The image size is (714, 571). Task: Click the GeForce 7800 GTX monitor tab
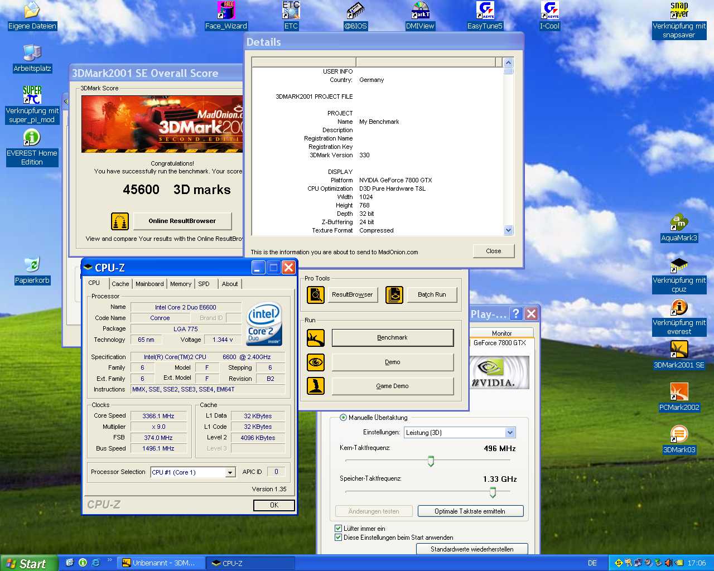(x=500, y=343)
